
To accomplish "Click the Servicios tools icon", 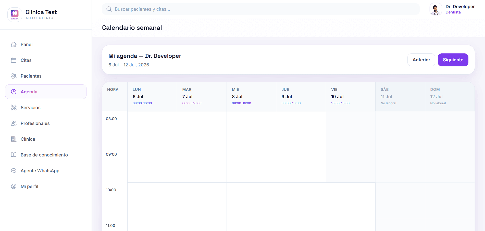I will [x=14, y=108].
